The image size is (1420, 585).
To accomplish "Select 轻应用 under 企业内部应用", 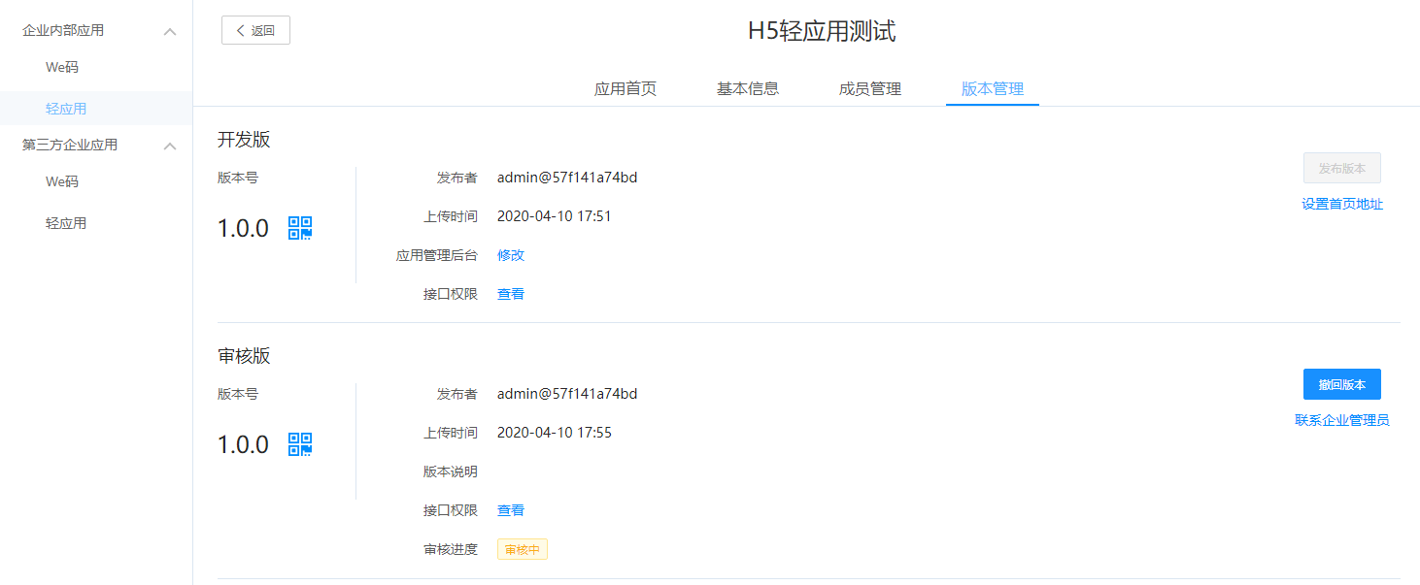I will point(66,109).
